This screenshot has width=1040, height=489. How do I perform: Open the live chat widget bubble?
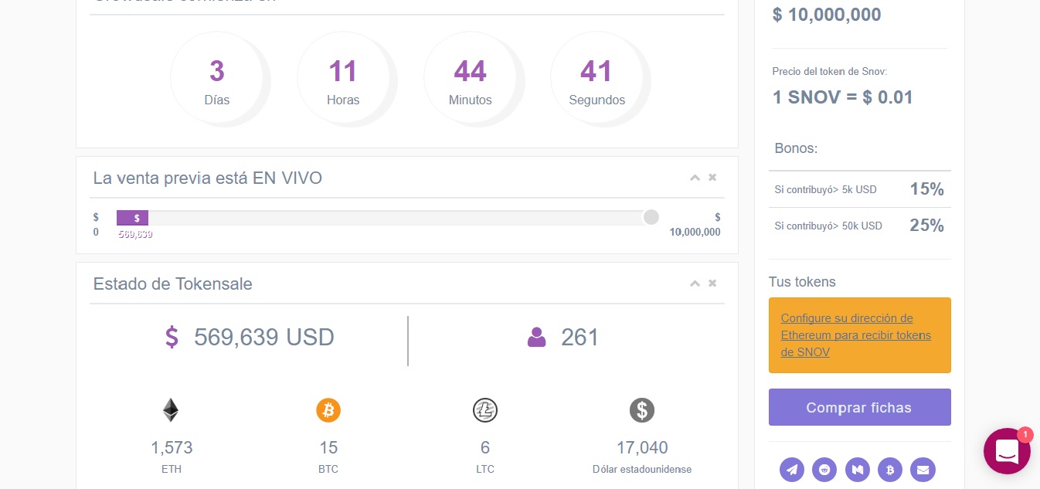pos(1007,451)
